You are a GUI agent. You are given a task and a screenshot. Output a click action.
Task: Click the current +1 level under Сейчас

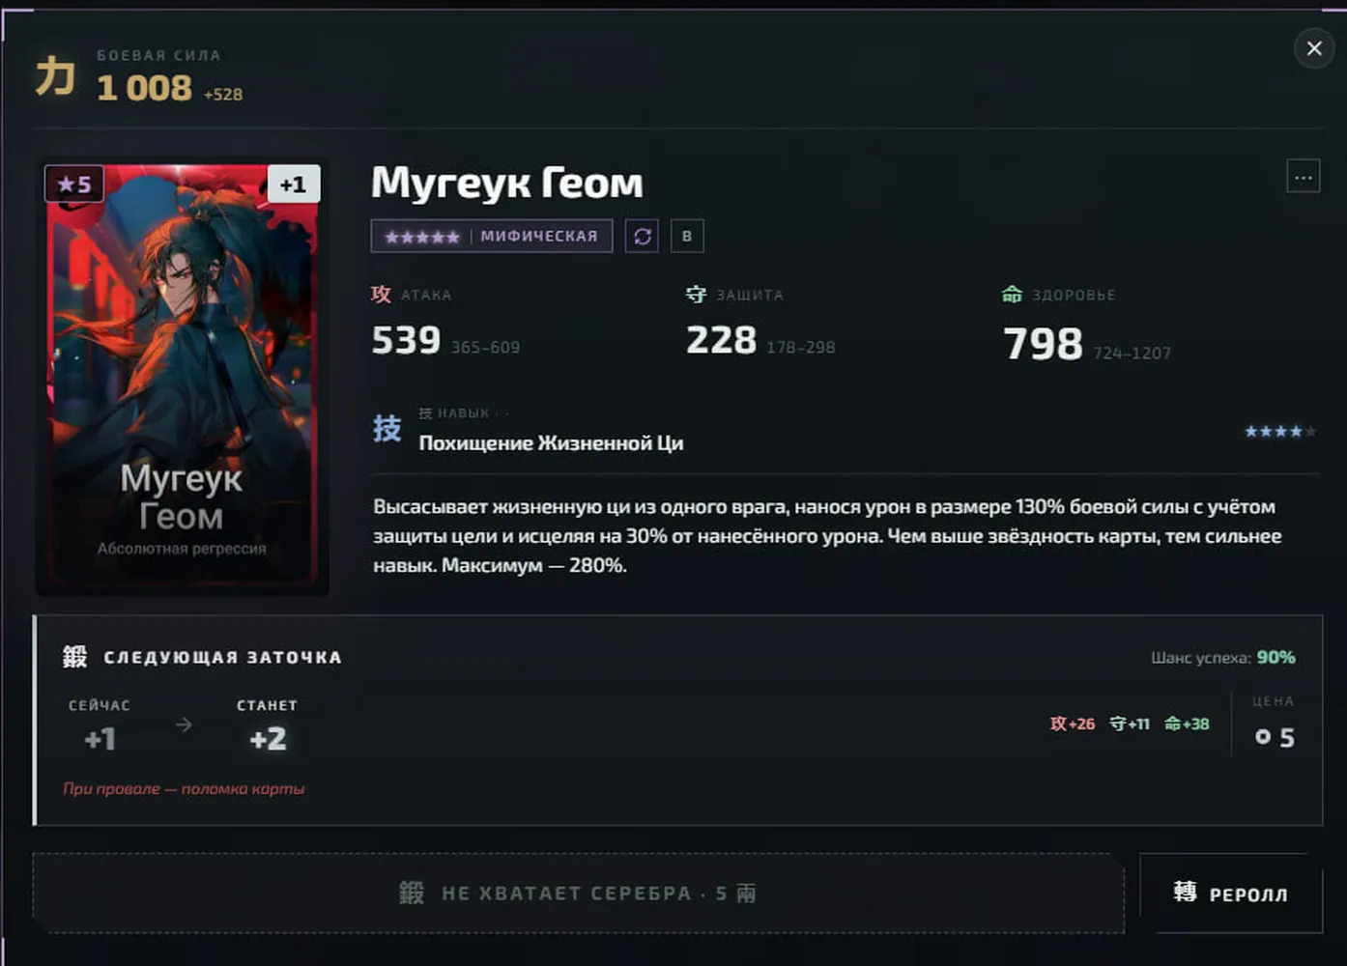100,740
